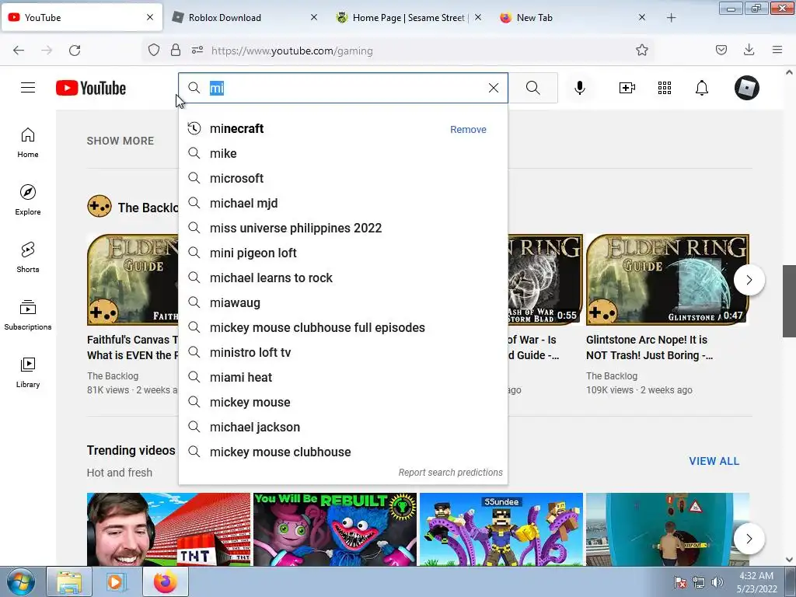Close the Roblox Download tab

click(x=314, y=17)
